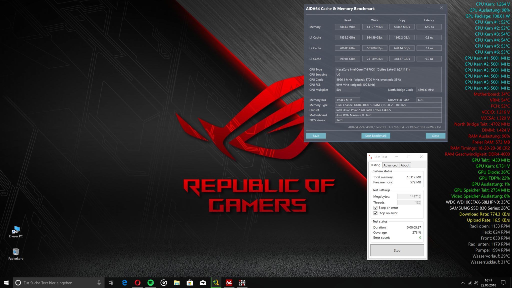
Task: Click the Memory Write value 61107 MB/s
Action: pos(374,27)
